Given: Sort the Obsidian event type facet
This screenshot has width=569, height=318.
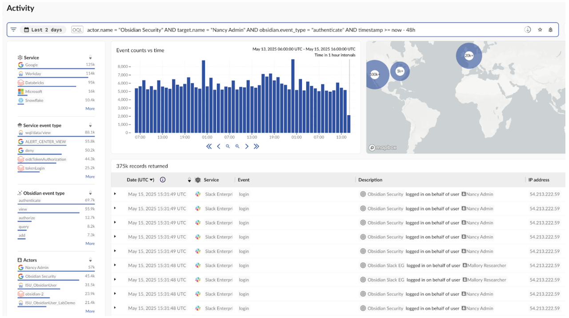Looking at the screenshot, I should tap(90, 193).
